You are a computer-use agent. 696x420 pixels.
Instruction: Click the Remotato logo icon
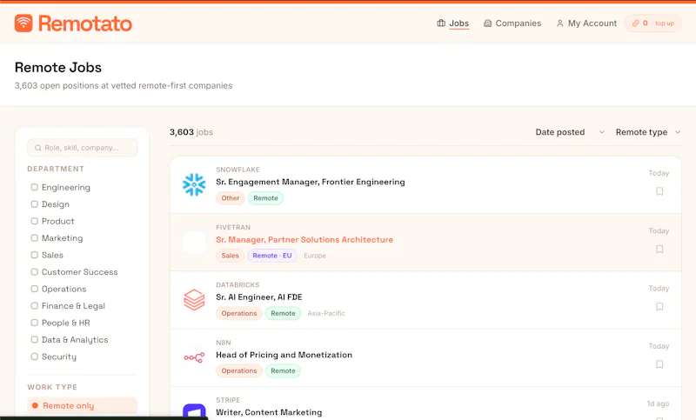click(23, 23)
